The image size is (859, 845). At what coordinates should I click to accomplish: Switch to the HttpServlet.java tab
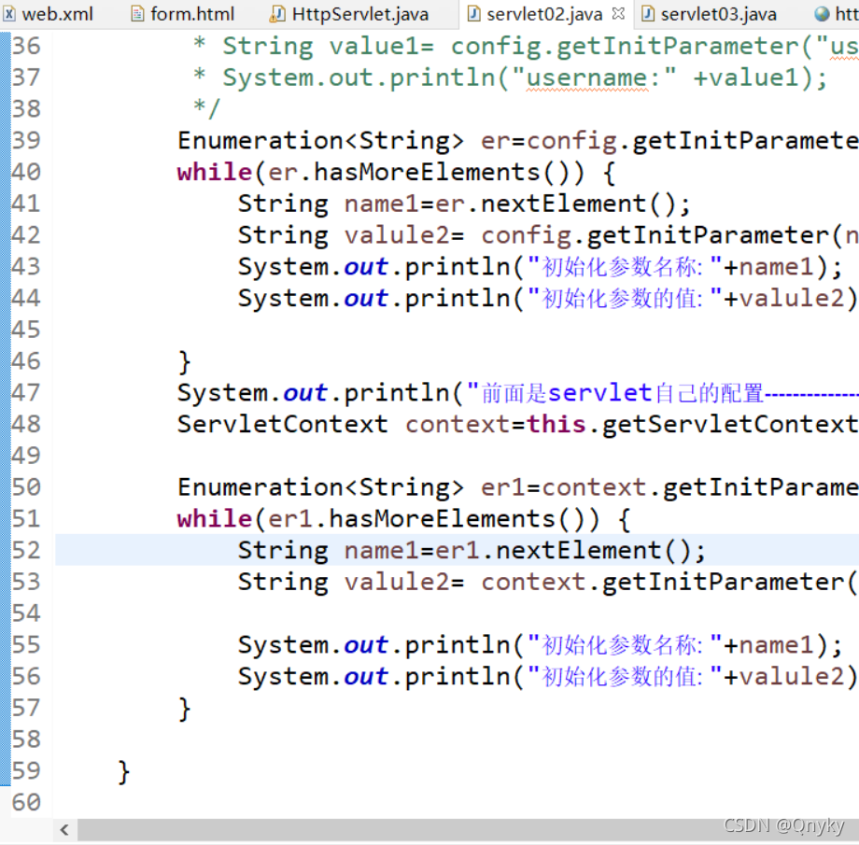click(355, 13)
